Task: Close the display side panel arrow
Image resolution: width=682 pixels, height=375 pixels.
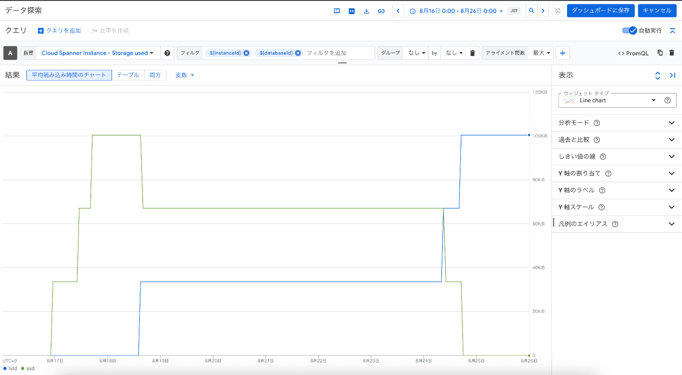Action: (673, 75)
